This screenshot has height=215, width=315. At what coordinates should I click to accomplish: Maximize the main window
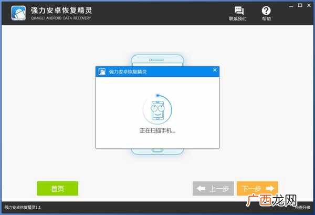click(300, 5)
